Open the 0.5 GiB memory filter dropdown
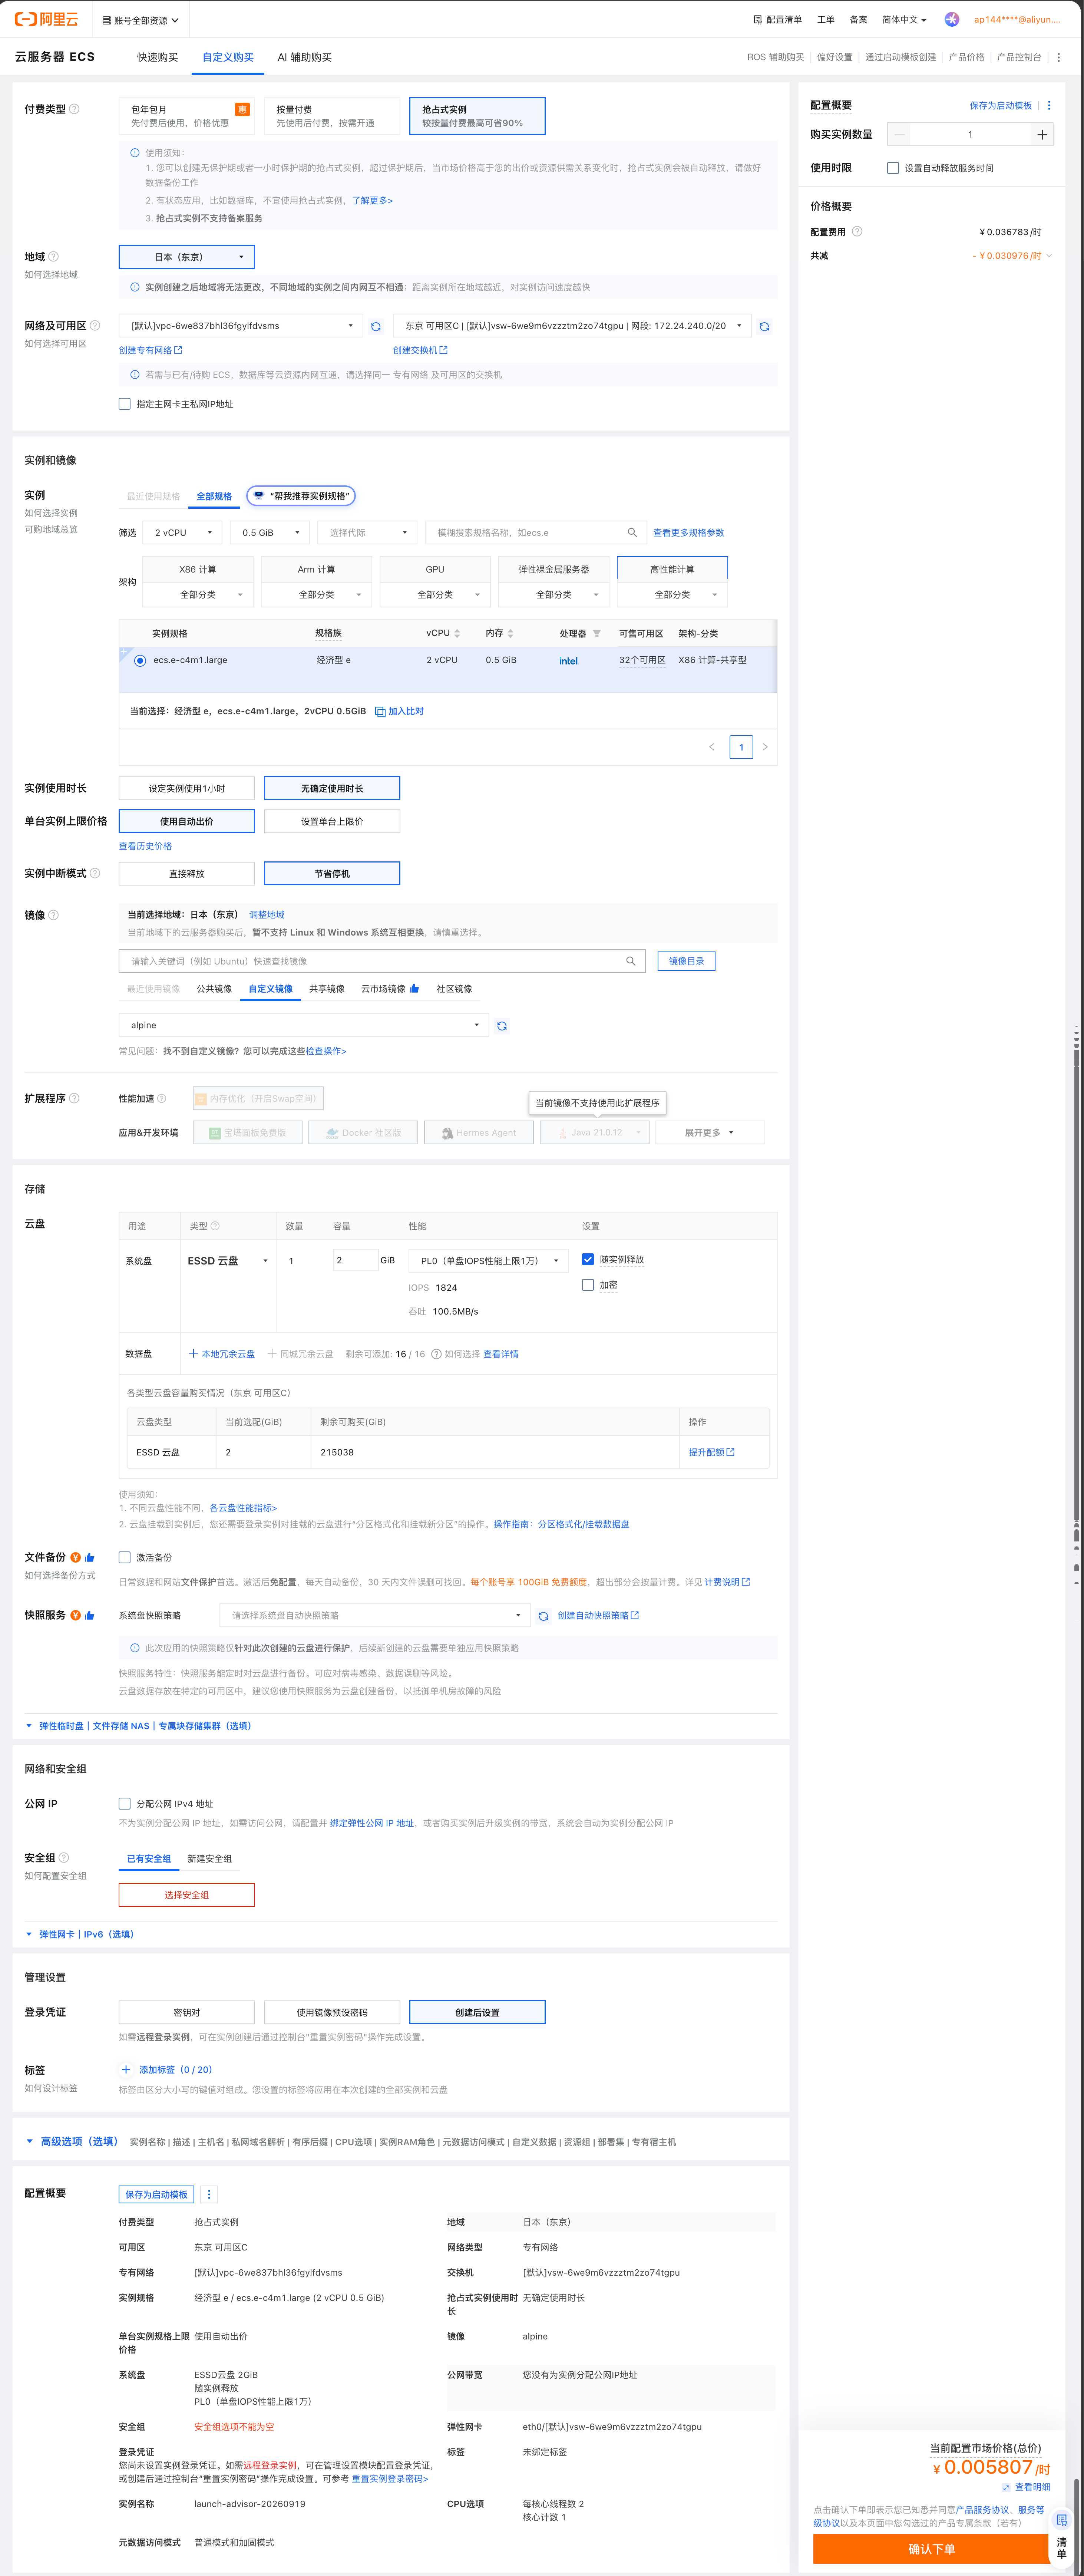 pyautogui.click(x=269, y=533)
